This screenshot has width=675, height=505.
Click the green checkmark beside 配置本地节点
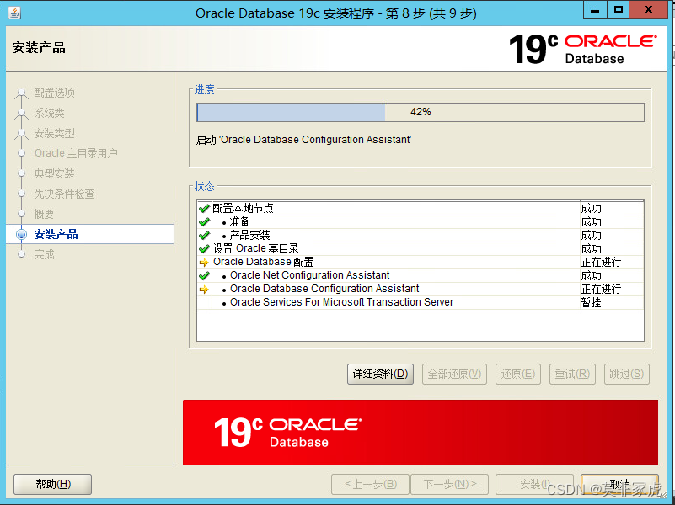pos(203,208)
